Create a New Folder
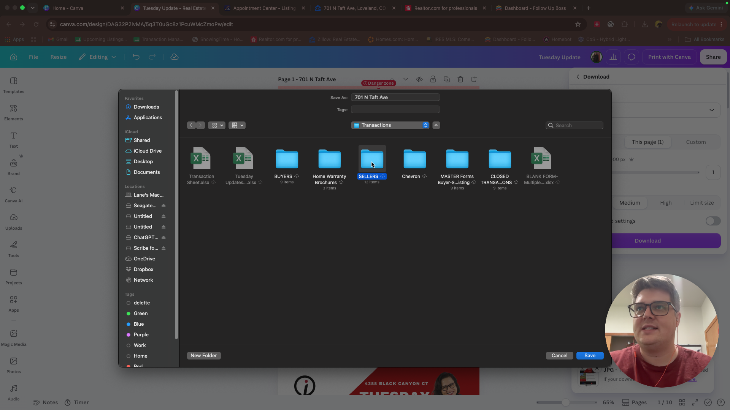The height and width of the screenshot is (410, 730). (204, 356)
